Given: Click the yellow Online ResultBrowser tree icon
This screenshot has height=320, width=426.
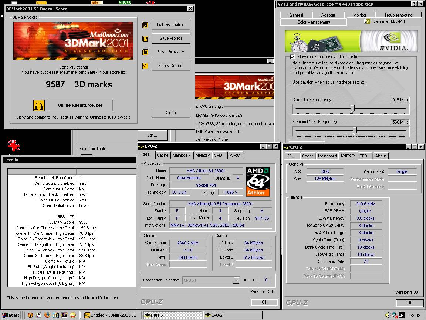Looking at the screenshot, I should click(x=39, y=105).
